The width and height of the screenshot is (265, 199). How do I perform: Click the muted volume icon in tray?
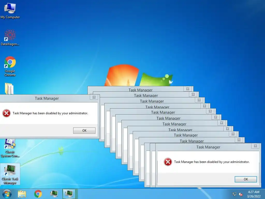[240, 194]
